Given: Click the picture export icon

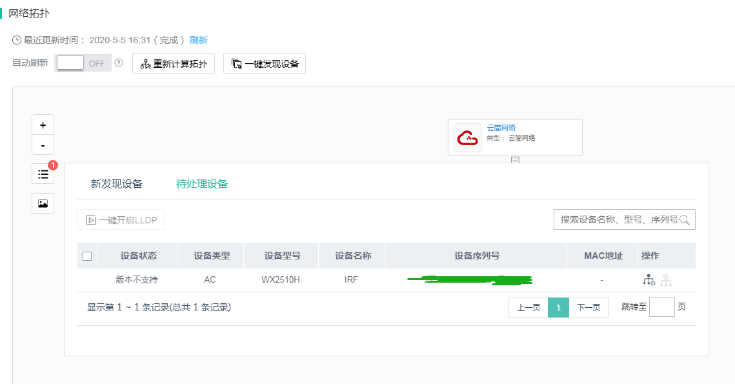Looking at the screenshot, I should [43, 203].
